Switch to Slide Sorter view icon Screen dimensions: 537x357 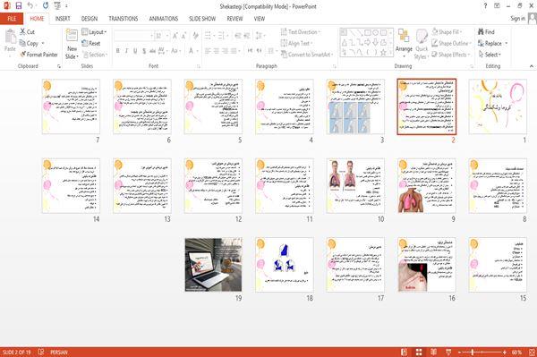tap(419, 352)
